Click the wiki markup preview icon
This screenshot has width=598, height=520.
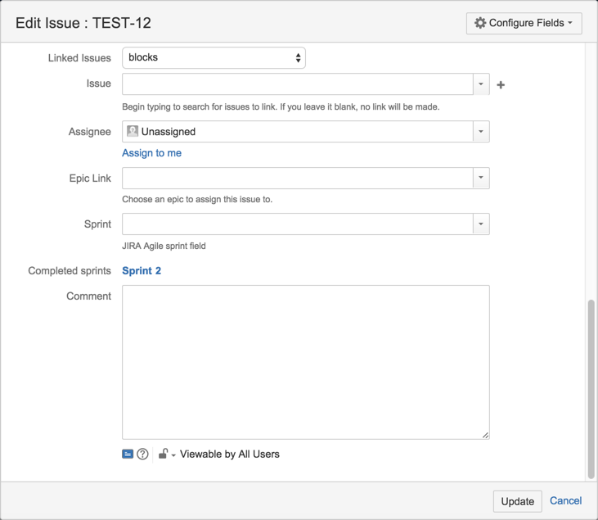tap(128, 454)
